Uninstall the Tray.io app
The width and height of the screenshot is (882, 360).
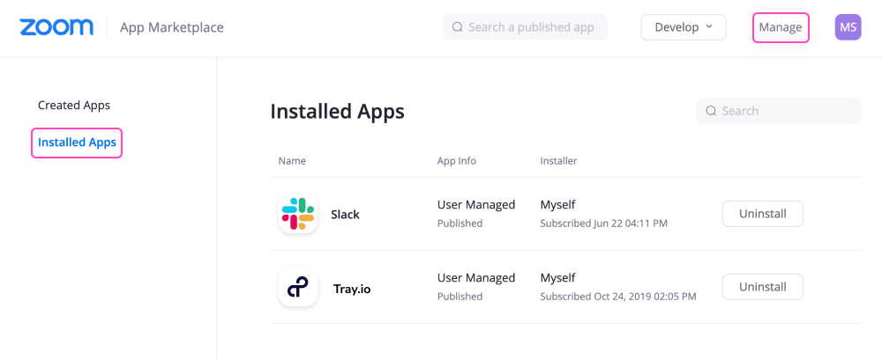tap(762, 287)
